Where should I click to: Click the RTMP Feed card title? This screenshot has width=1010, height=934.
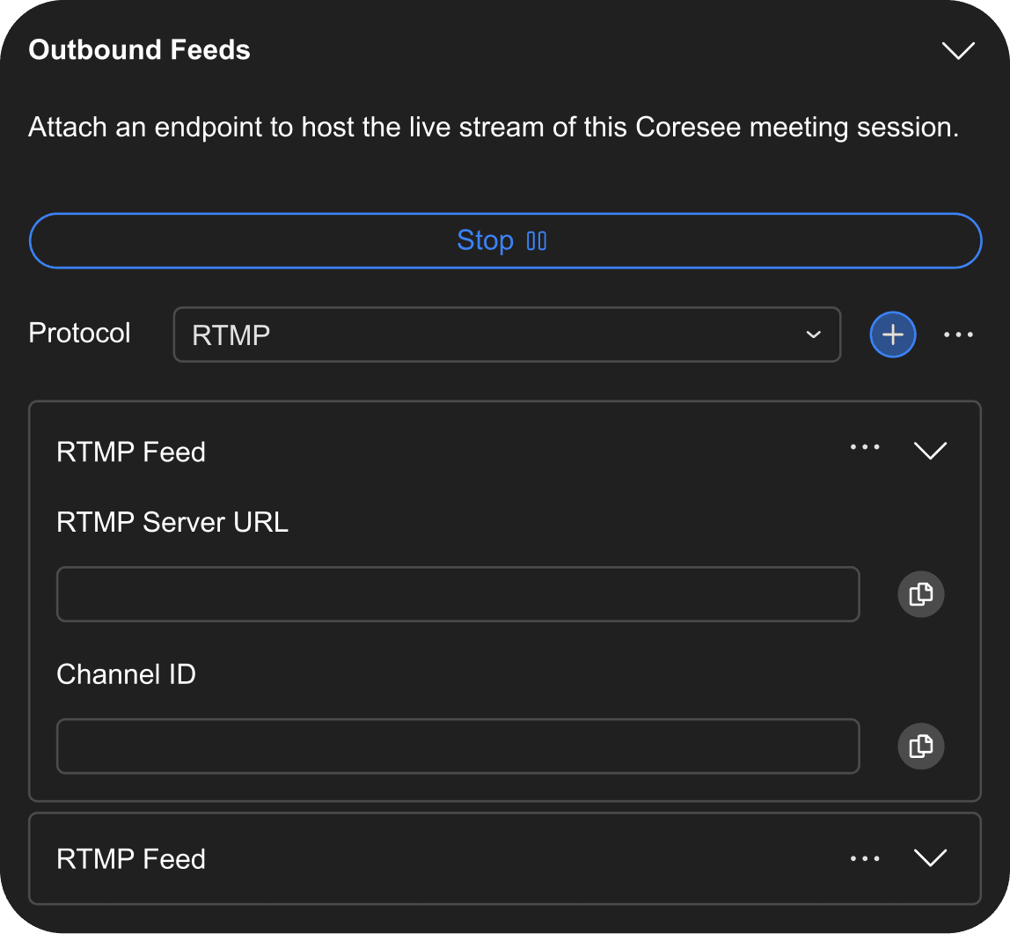tap(130, 452)
